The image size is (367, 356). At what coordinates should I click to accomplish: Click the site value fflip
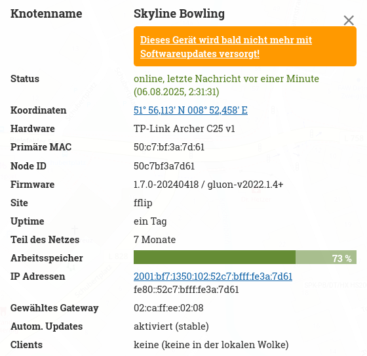coord(143,203)
